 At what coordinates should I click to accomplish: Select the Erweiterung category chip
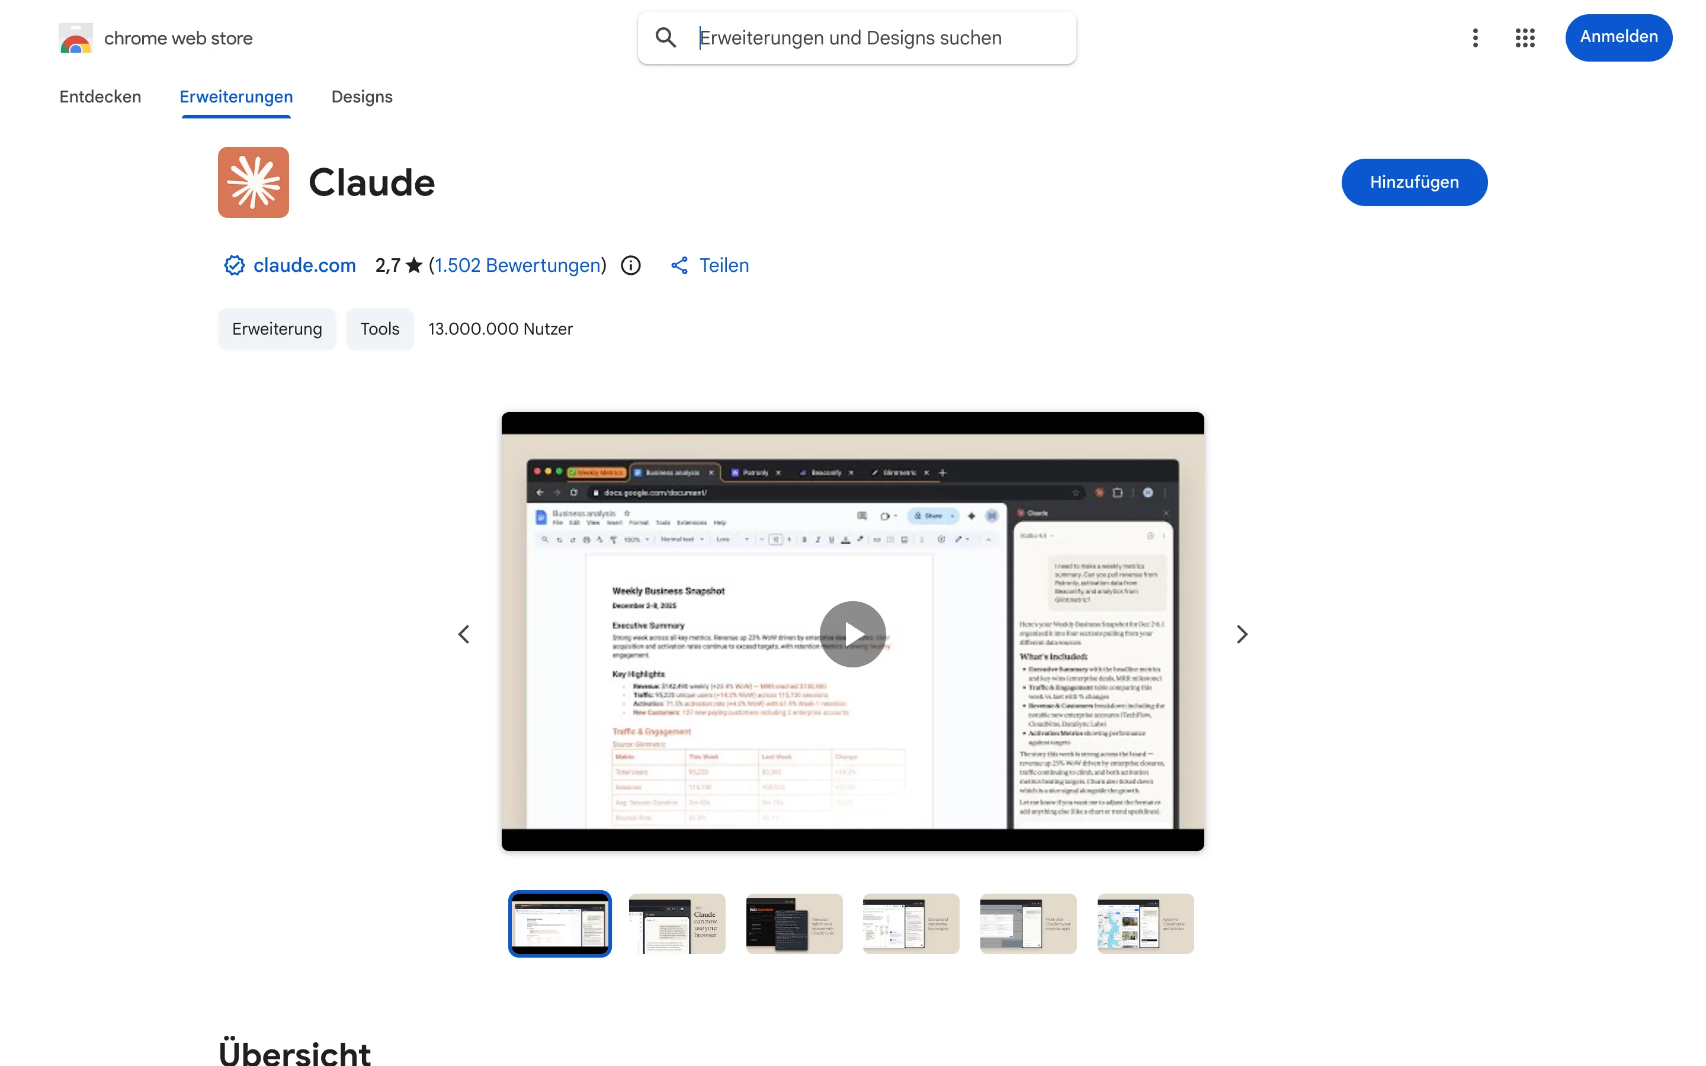[277, 329]
